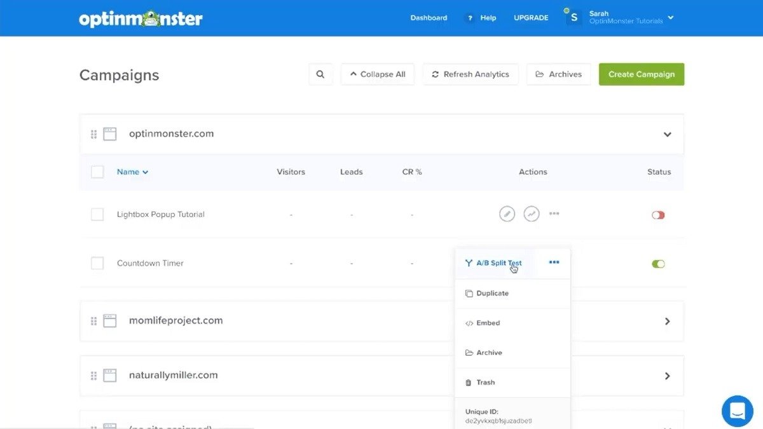763x429 pixels.
Task: Click the question mark Help icon
Action: [470, 18]
